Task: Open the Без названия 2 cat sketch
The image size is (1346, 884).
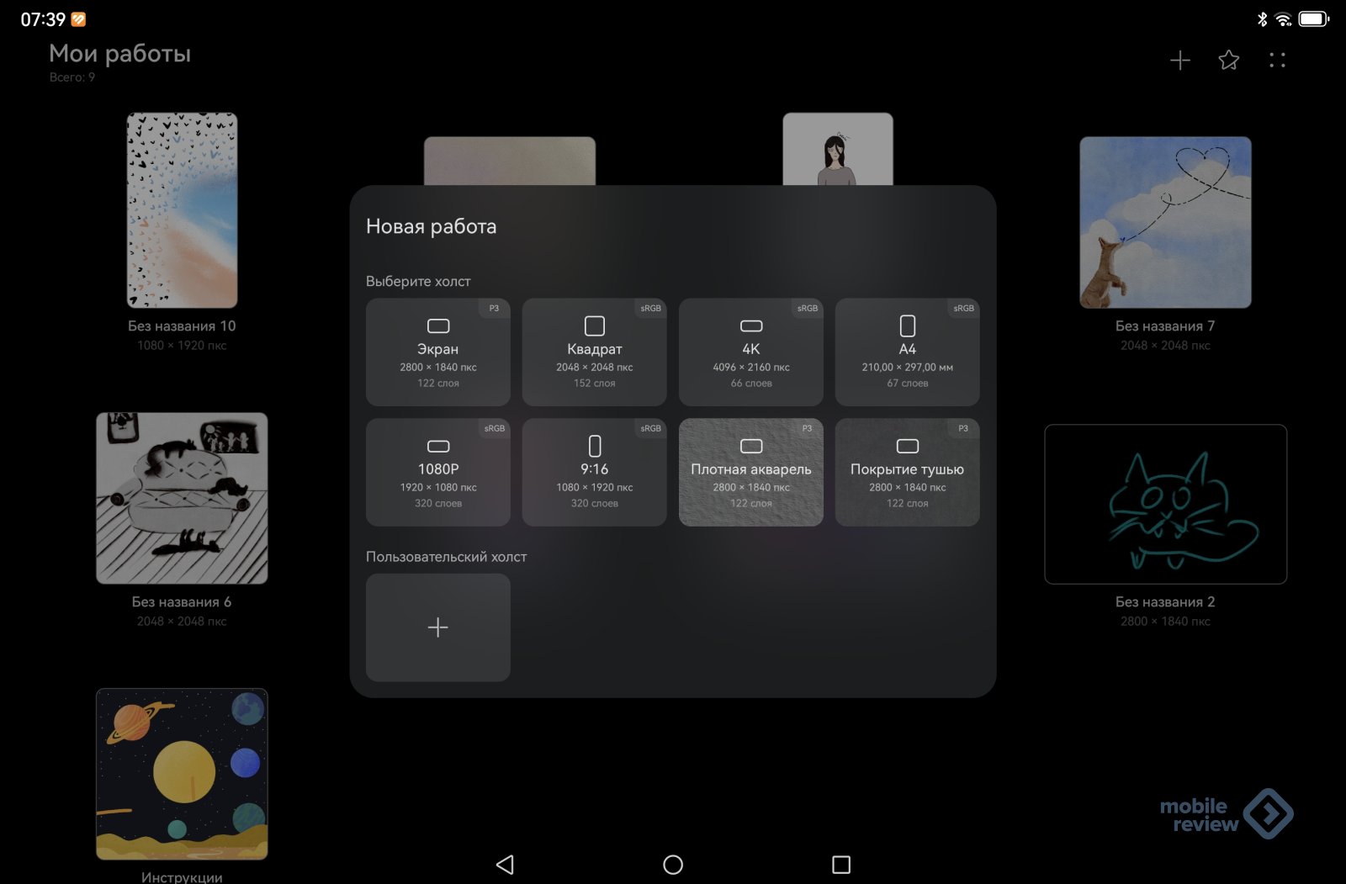Action: pyautogui.click(x=1165, y=504)
